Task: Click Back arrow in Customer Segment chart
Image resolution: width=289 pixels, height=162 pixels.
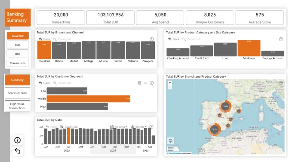Action: pos(44,83)
